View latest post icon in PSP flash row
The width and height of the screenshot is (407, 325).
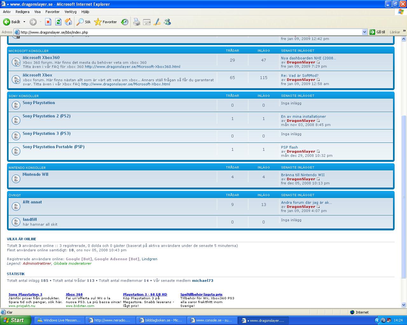coord(318,151)
